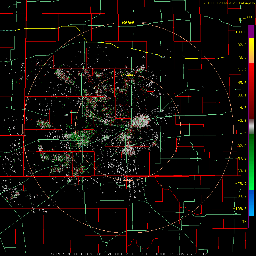Click the TH legend label
256x256 pixels.
coord(244,221)
